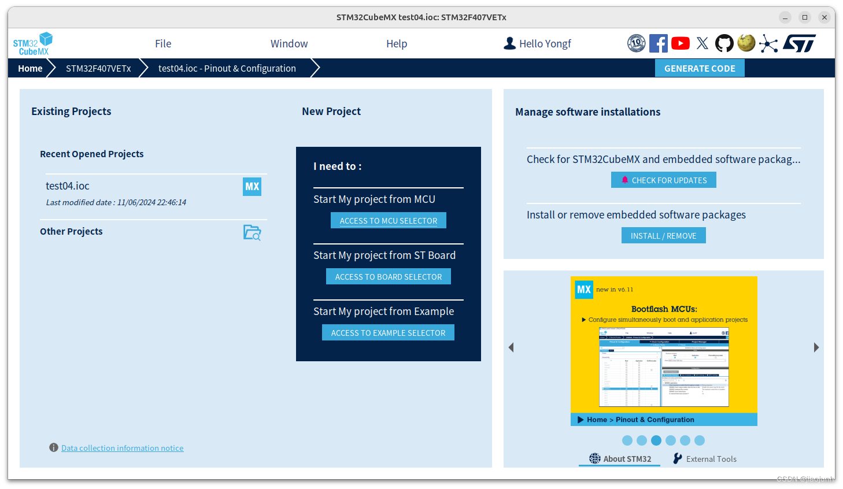
Task: Click CHECK FOR UPDATES button
Action: click(x=664, y=180)
